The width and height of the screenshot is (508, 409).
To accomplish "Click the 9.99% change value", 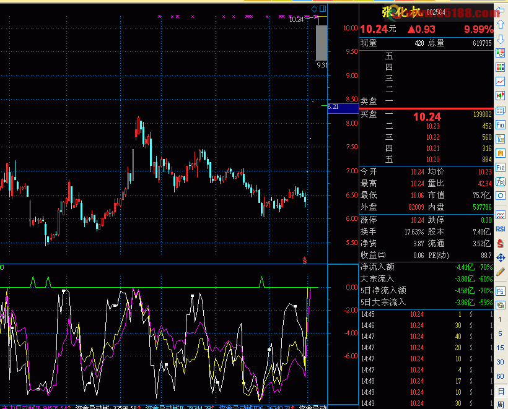I will tap(478, 29).
